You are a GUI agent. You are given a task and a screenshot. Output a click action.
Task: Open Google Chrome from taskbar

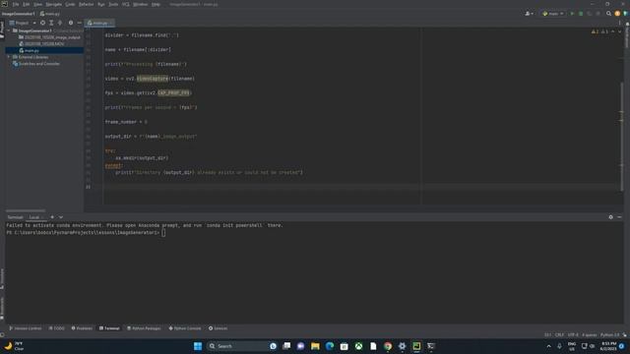387,346
